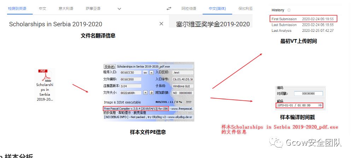Screen dimensions: 353x158
Task: Click the file name field Scholarships in Serbia 2019-2020_pdf.exe
Action: (155, 66)
